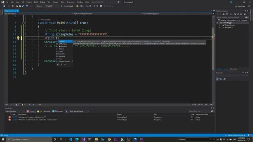Open the Build + IntelliSense dropdown
Viewport: 253px width, 142px height.
[x=79, y=111]
